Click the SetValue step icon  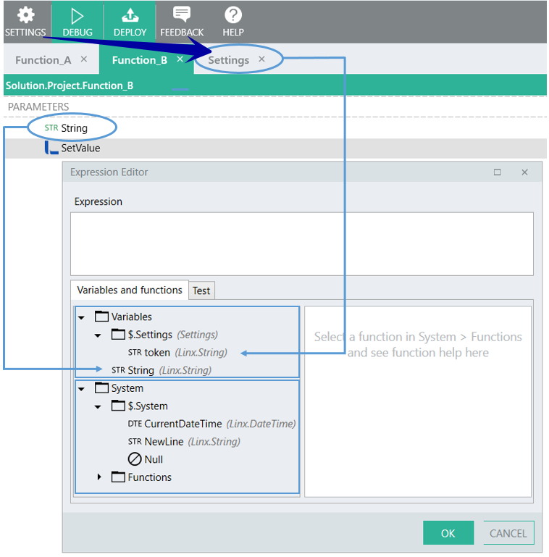point(51,148)
